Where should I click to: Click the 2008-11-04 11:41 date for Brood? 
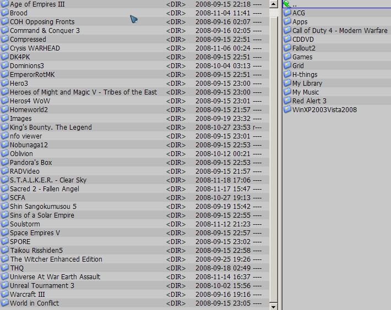(x=223, y=13)
